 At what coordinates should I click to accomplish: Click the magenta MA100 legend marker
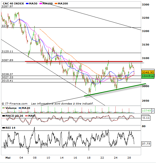41,4
